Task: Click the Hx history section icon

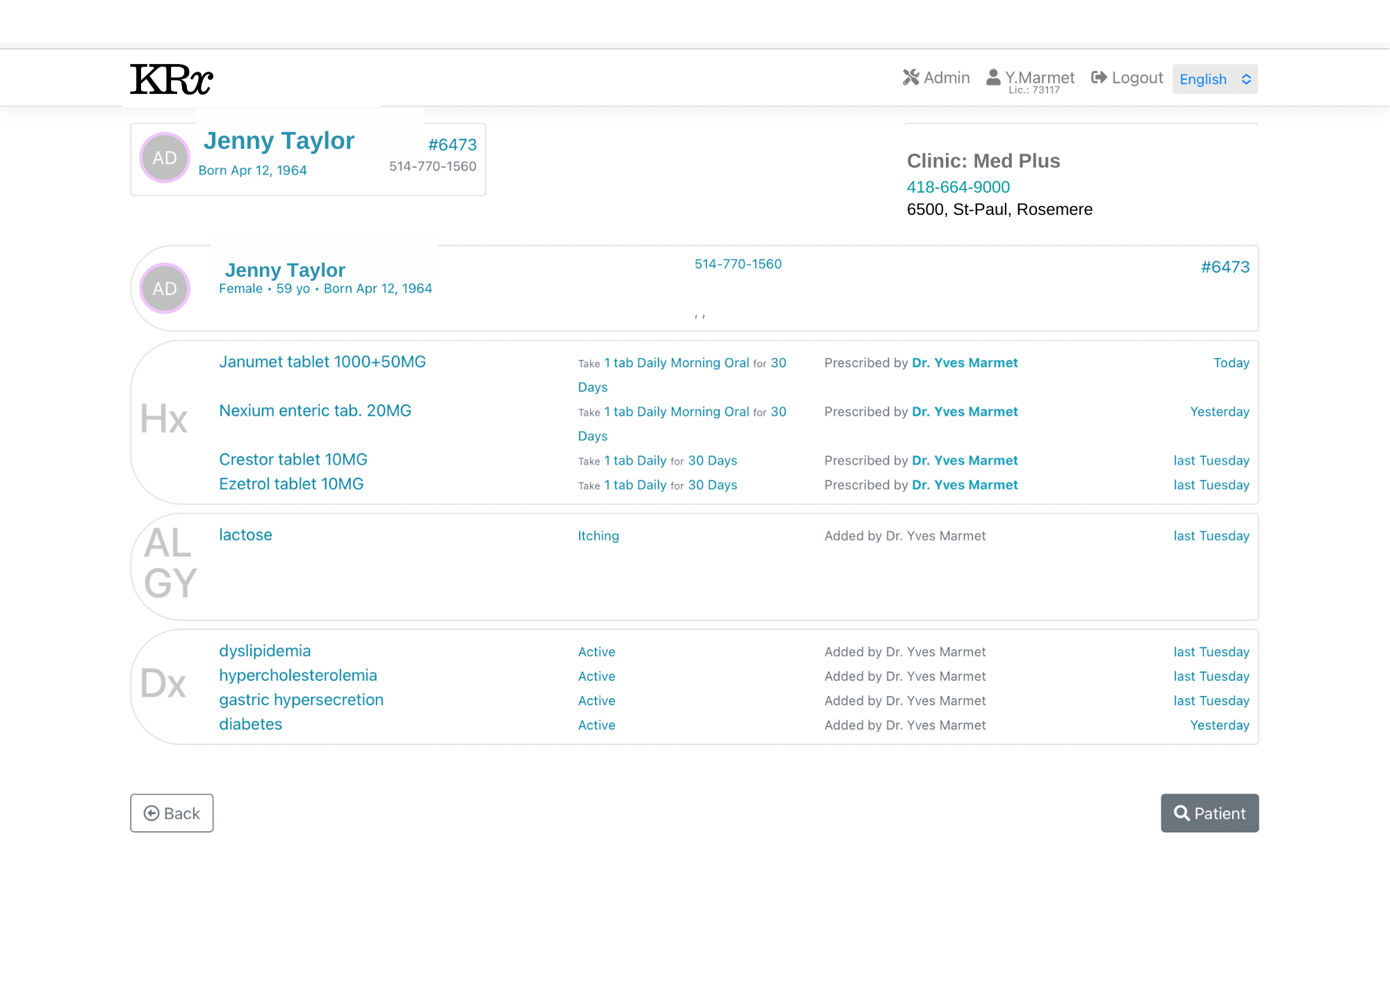Action: click(x=164, y=419)
